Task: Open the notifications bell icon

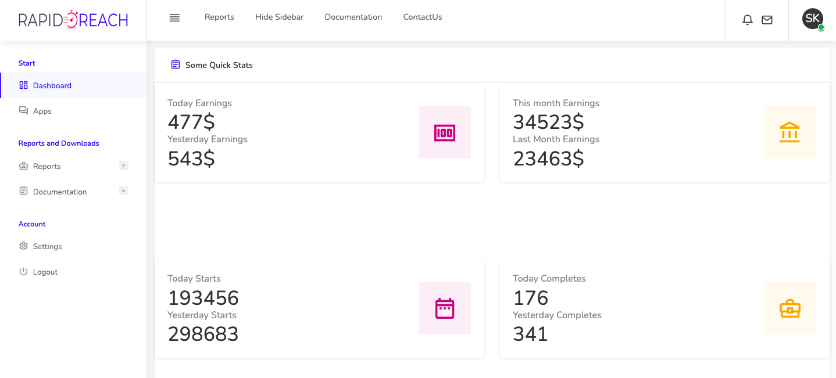Action: point(748,20)
